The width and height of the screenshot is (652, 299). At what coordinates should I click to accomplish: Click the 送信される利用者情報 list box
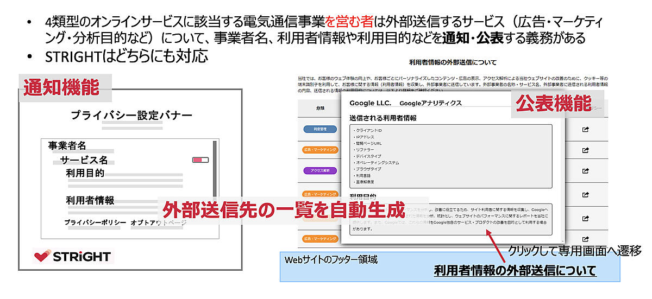[x=451, y=155]
